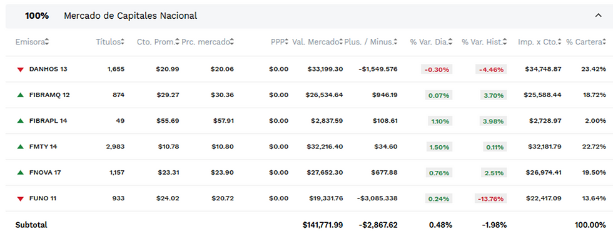Click FUNO 11 historic variation -13.76% badge

tap(491, 198)
